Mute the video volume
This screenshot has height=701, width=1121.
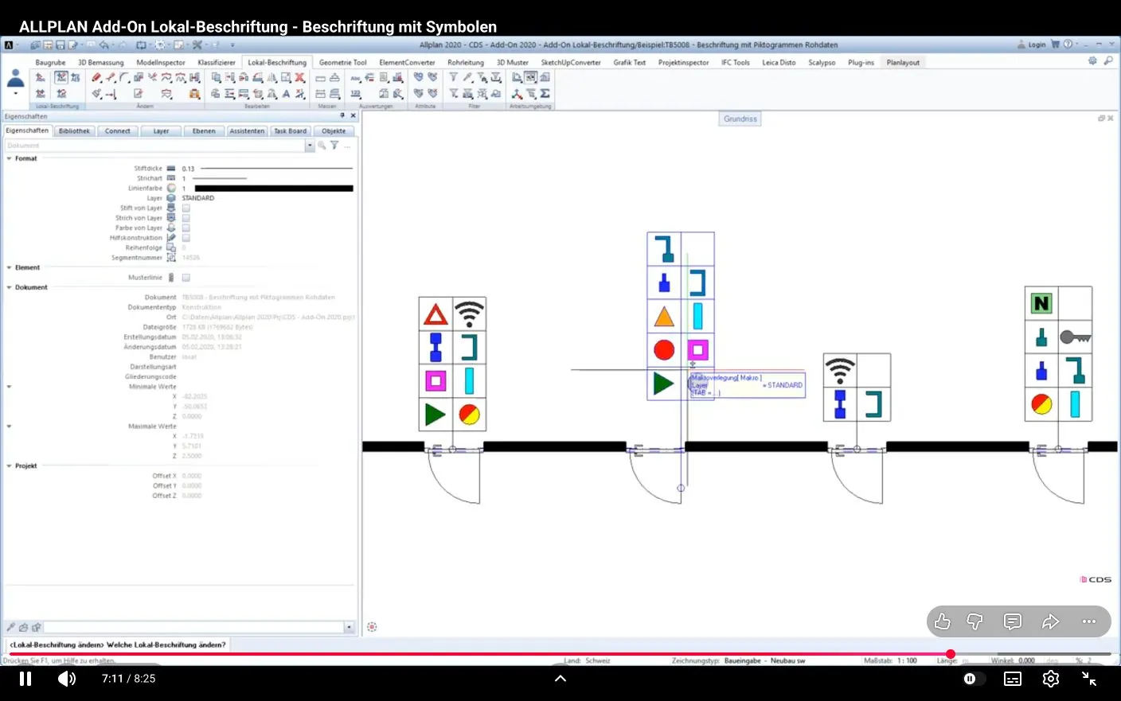pyautogui.click(x=67, y=679)
